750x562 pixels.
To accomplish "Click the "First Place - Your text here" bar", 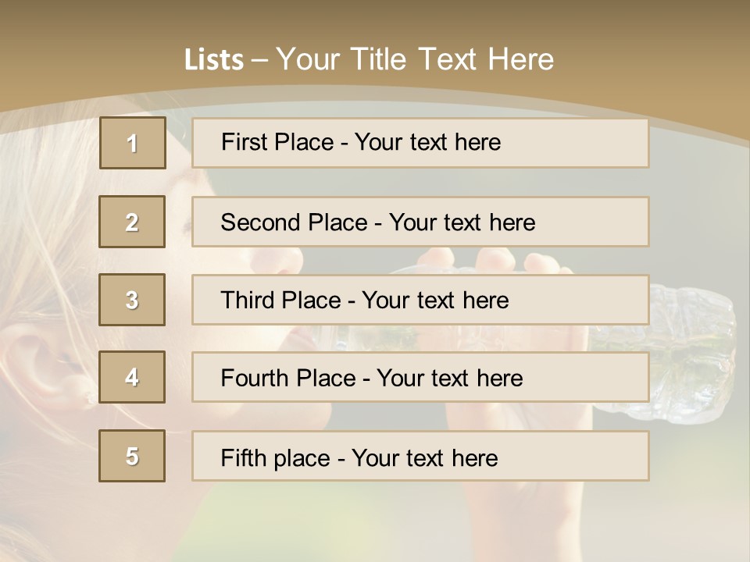I will click(420, 143).
